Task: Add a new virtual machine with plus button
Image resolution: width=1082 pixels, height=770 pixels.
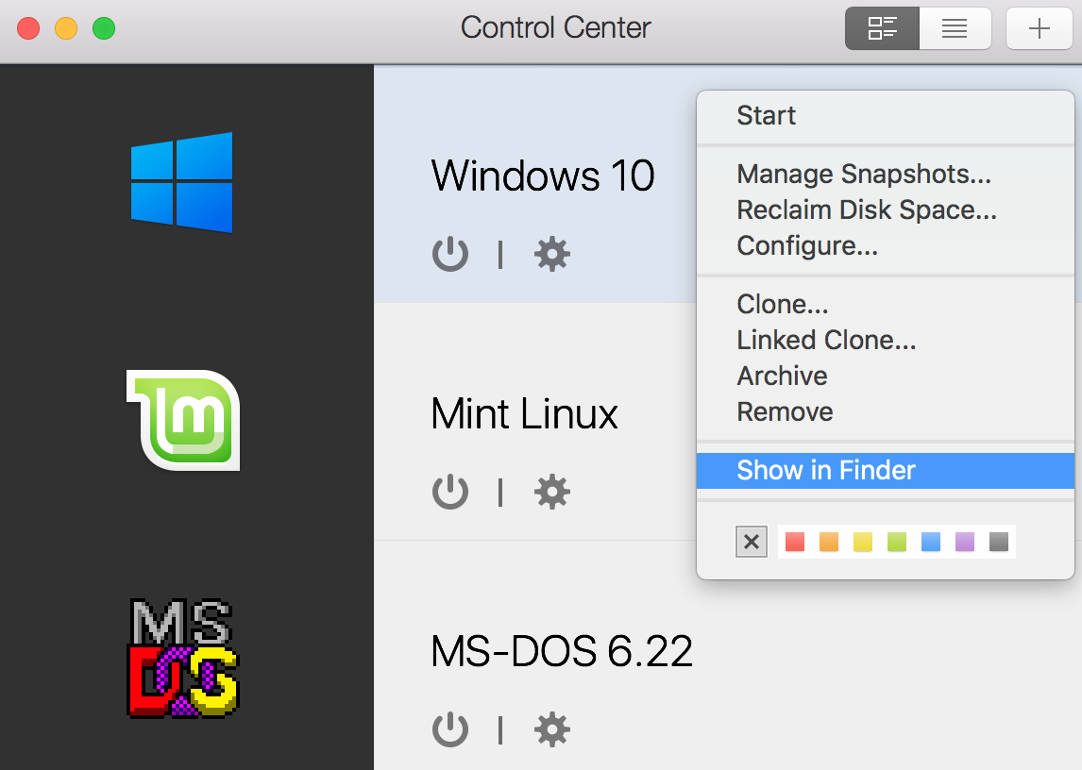Action: coord(1040,28)
